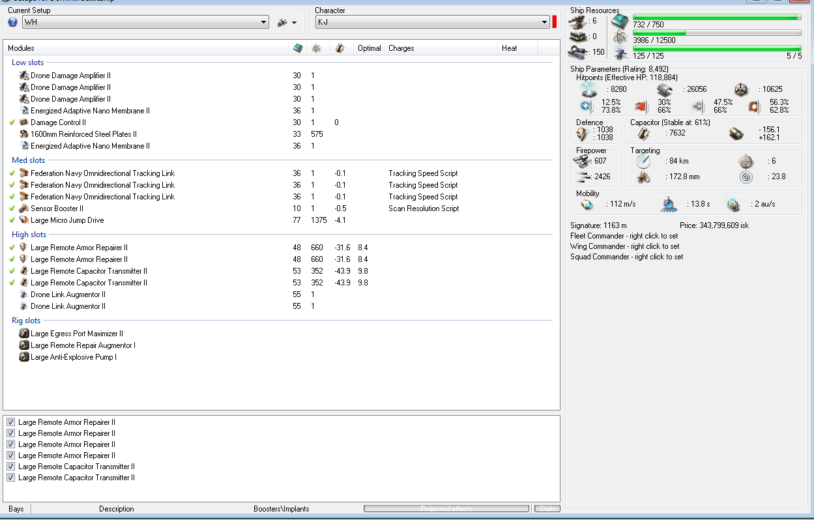The height and width of the screenshot is (520, 814).
Task: Click the Sensor Booster II module icon
Action: click(x=24, y=209)
